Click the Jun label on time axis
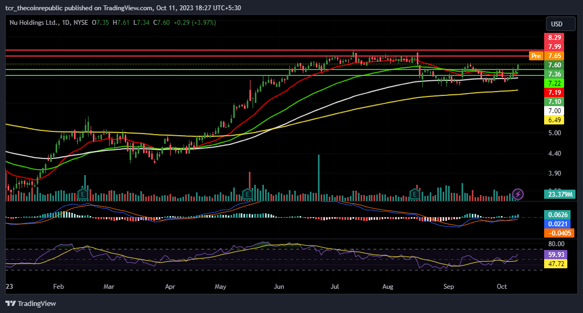The width and height of the screenshot is (583, 313). point(279,286)
